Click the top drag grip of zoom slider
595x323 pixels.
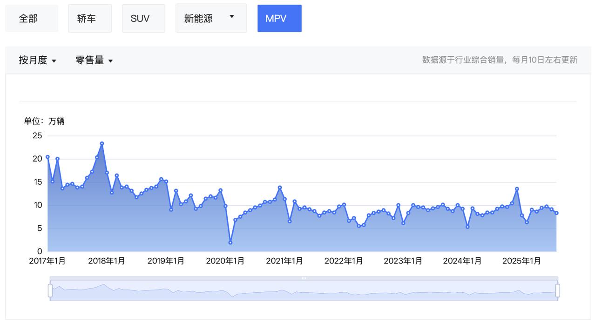click(x=304, y=278)
